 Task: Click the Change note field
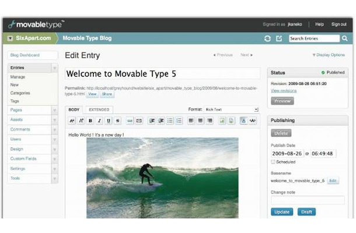[x=308, y=200]
